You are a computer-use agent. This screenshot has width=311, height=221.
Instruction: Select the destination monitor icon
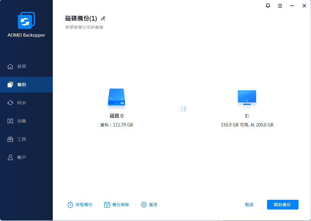pos(247,98)
